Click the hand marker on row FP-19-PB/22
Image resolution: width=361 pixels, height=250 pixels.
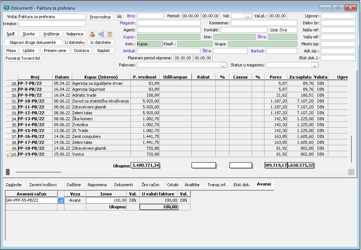pyautogui.click(x=10, y=154)
